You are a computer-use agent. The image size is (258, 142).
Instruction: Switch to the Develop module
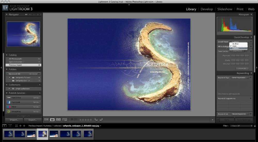coord(207,9)
